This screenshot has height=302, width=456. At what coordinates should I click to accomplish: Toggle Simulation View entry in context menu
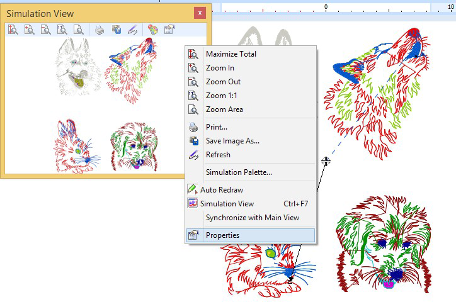point(227,204)
